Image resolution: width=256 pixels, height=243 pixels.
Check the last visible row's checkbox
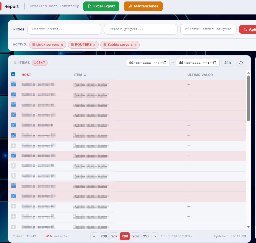[x=13, y=227]
